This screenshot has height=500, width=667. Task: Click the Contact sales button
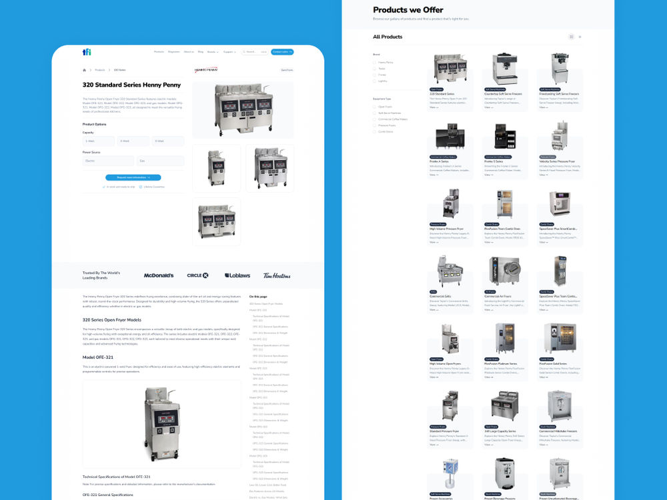pyautogui.click(x=282, y=52)
